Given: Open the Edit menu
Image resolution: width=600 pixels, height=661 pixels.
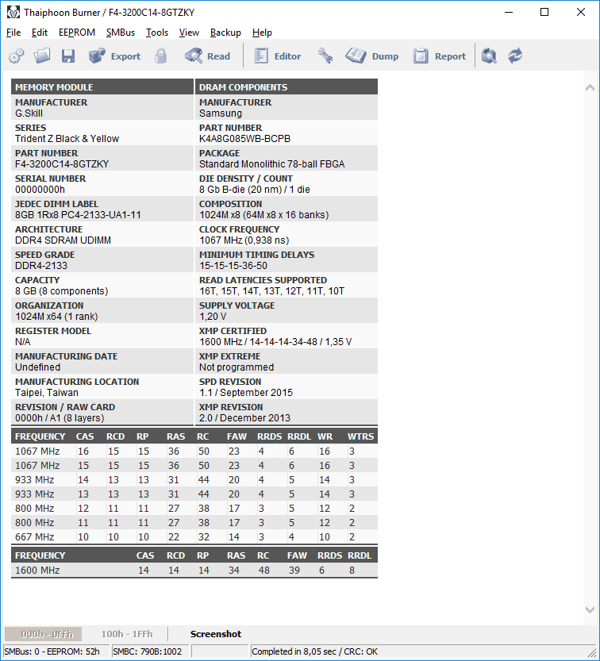Looking at the screenshot, I should click(40, 33).
